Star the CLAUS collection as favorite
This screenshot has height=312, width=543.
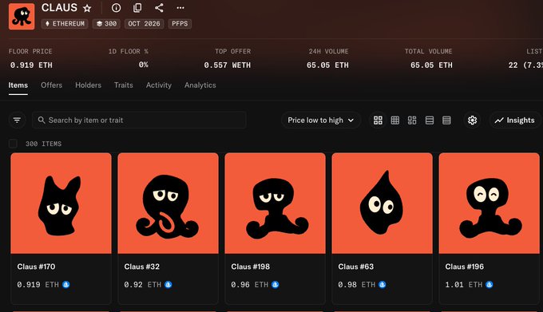coord(87,8)
